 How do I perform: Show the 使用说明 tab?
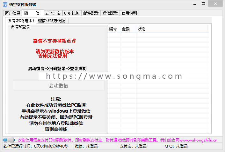tap(129, 13)
